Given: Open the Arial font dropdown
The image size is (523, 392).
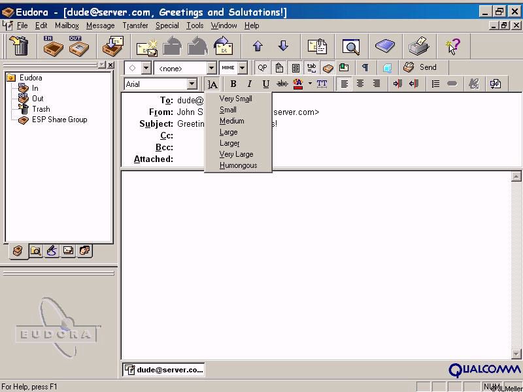Looking at the screenshot, I should point(192,84).
